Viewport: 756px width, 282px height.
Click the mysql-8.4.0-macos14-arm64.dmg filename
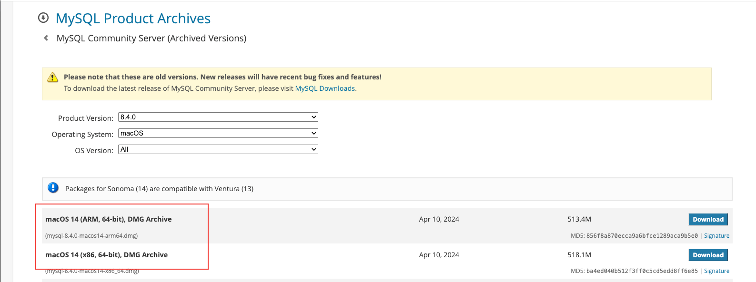click(91, 236)
